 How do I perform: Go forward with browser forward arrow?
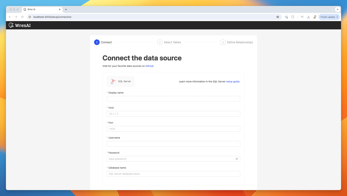(x=16, y=17)
